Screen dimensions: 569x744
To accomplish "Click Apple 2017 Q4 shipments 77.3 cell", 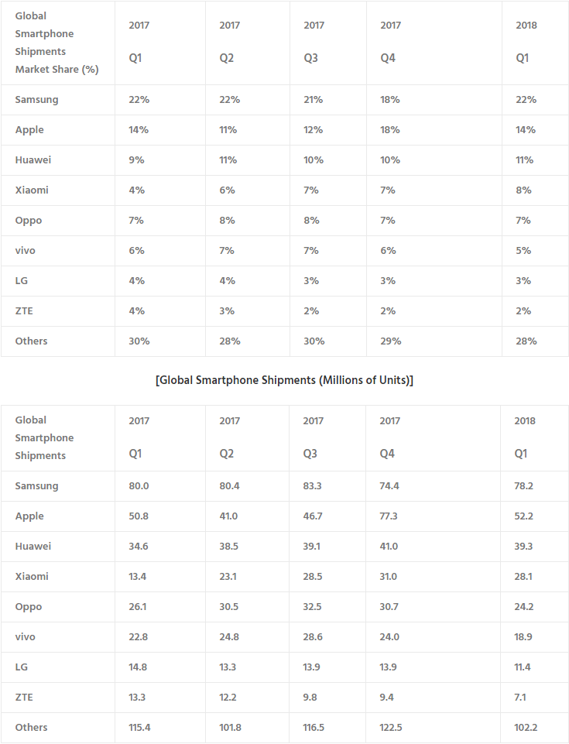I will [x=433, y=516].
